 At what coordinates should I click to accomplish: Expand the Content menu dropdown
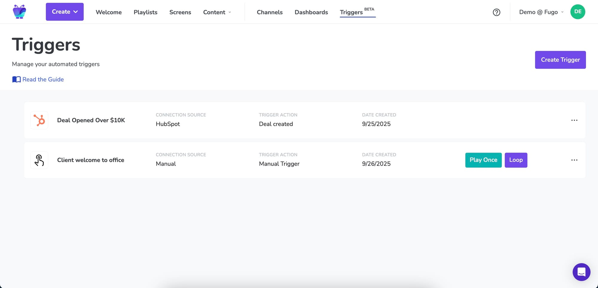(x=217, y=12)
